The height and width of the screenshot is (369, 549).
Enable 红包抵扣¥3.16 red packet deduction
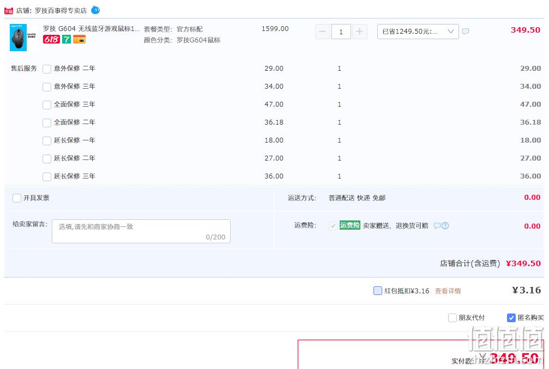point(378,291)
